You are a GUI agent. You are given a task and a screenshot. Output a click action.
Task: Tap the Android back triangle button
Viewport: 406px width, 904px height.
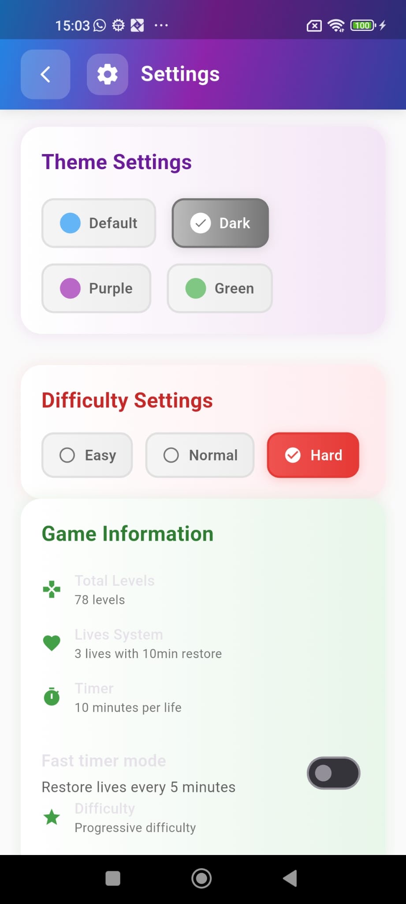(290, 878)
